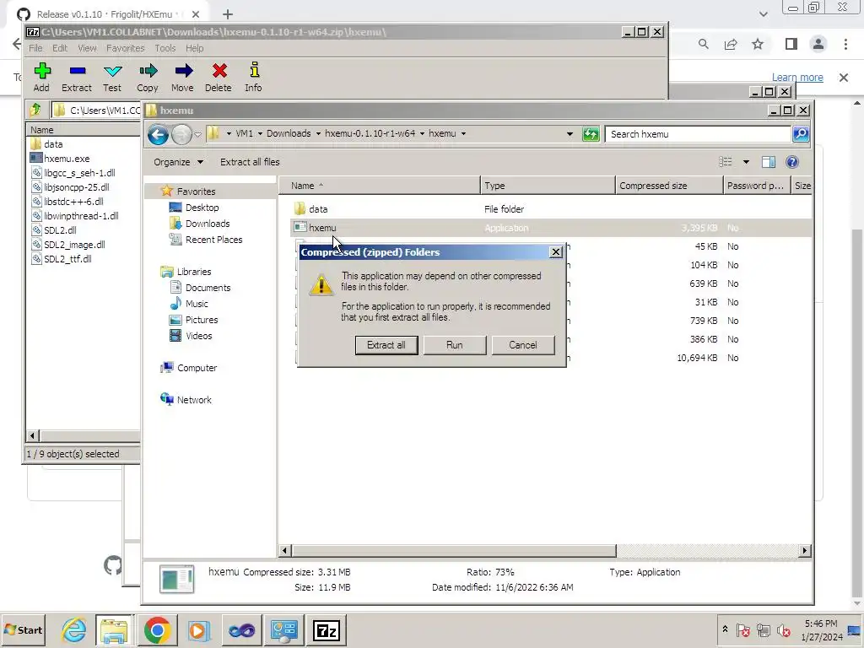Open the View menu in 7-Zip
864x648 pixels.
87,48
